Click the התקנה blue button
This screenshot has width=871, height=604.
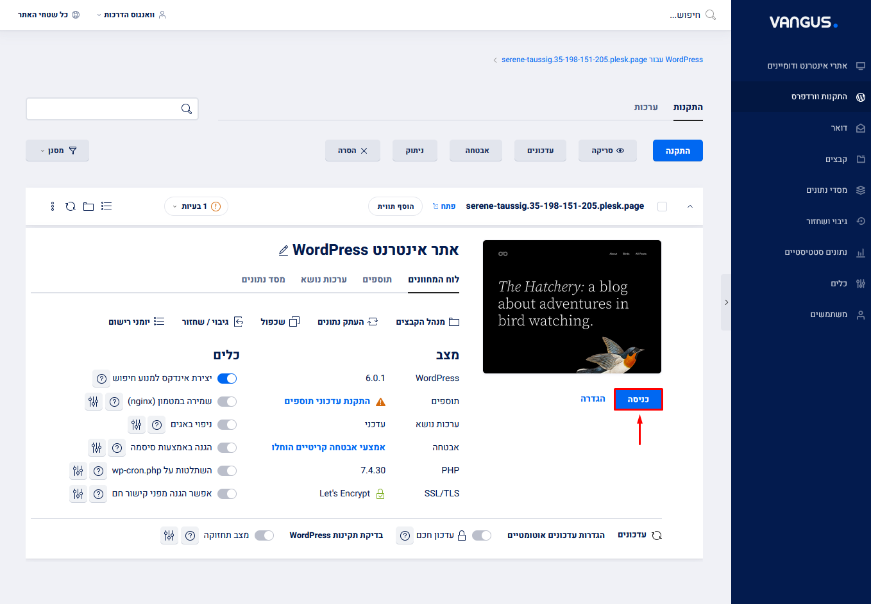(x=678, y=151)
